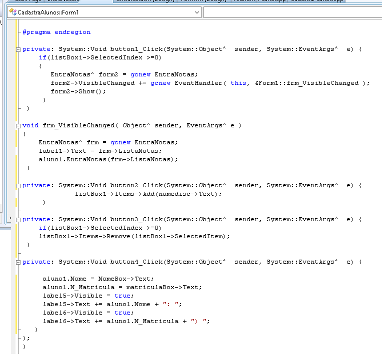Image resolution: width=382 pixels, height=363 pixels.
Task: Collapse the button2_Click method block
Action: click(x=18, y=186)
